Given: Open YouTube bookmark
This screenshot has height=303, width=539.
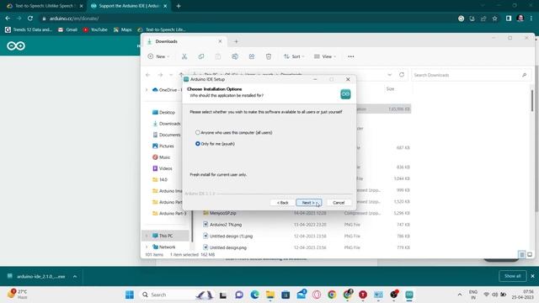Looking at the screenshot, I should (x=95, y=30).
